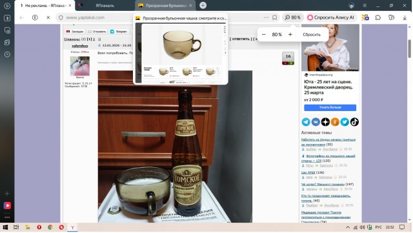The height and width of the screenshot is (233, 413).
Task: Switch to the 'ЯПлакалъ' tab
Action: tap(105, 6)
